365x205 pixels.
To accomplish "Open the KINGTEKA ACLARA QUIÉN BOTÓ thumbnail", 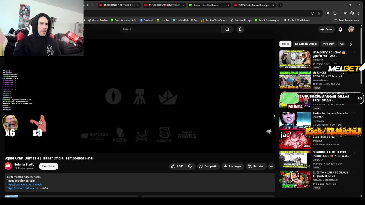I will point(295,80).
